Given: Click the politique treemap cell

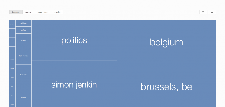Looking at the screenshot, I should pos(23,23).
